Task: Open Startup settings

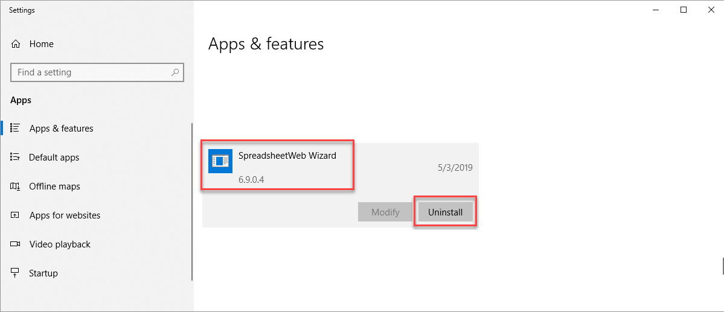Action: [x=43, y=273]
